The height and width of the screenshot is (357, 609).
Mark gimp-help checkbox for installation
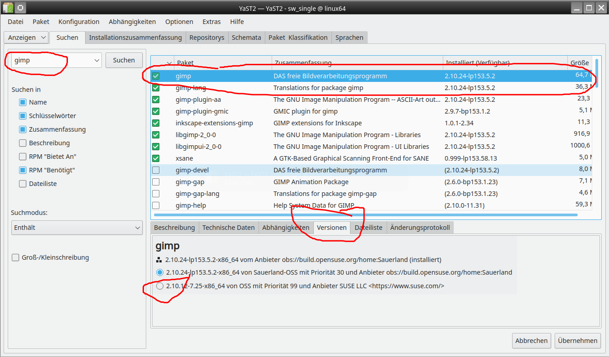click(156, 205)
